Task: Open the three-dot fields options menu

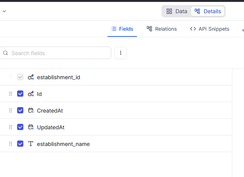Action: pos(121,53)
